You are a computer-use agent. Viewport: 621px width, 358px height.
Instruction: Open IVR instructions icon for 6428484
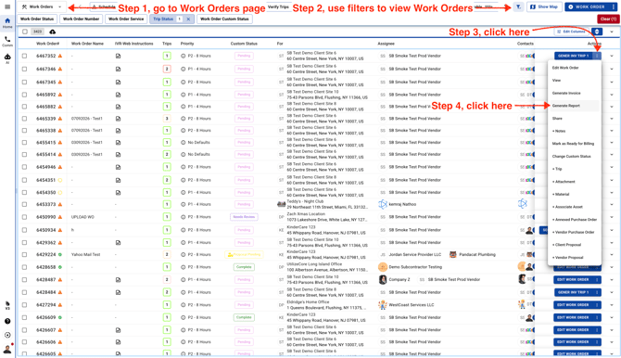(x=118, y=292)
